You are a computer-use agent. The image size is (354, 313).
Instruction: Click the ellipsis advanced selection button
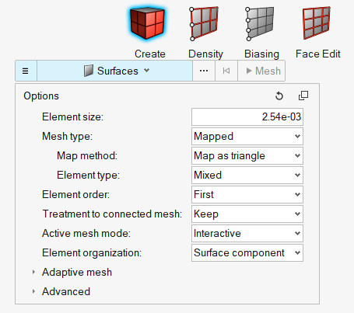click(x=204, y=71)
